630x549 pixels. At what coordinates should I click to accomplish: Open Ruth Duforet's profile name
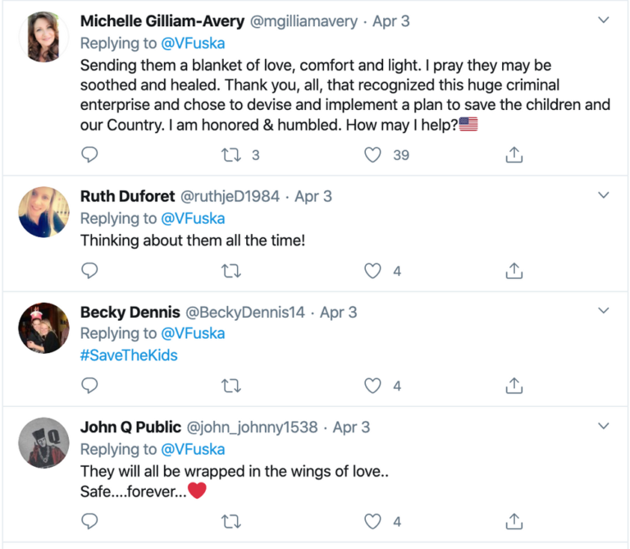point(127,196)
